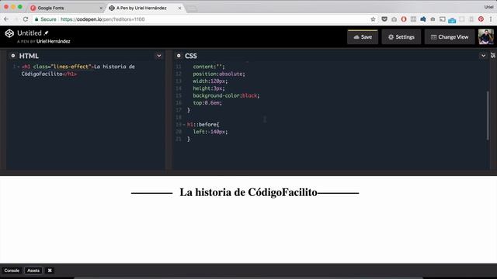Open the Assets panel
This screenshot has width=497, height=279.
33,270
